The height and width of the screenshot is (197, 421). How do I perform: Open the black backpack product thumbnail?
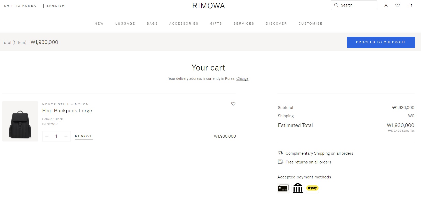tap(20, 121)
